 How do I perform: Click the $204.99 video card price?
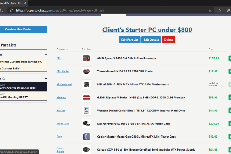214,124
